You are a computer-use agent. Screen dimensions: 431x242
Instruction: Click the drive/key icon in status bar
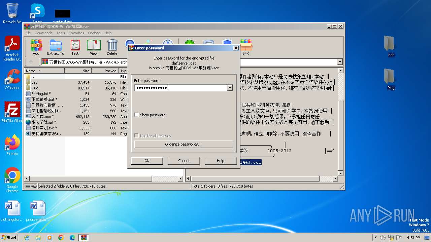(31, 186)
